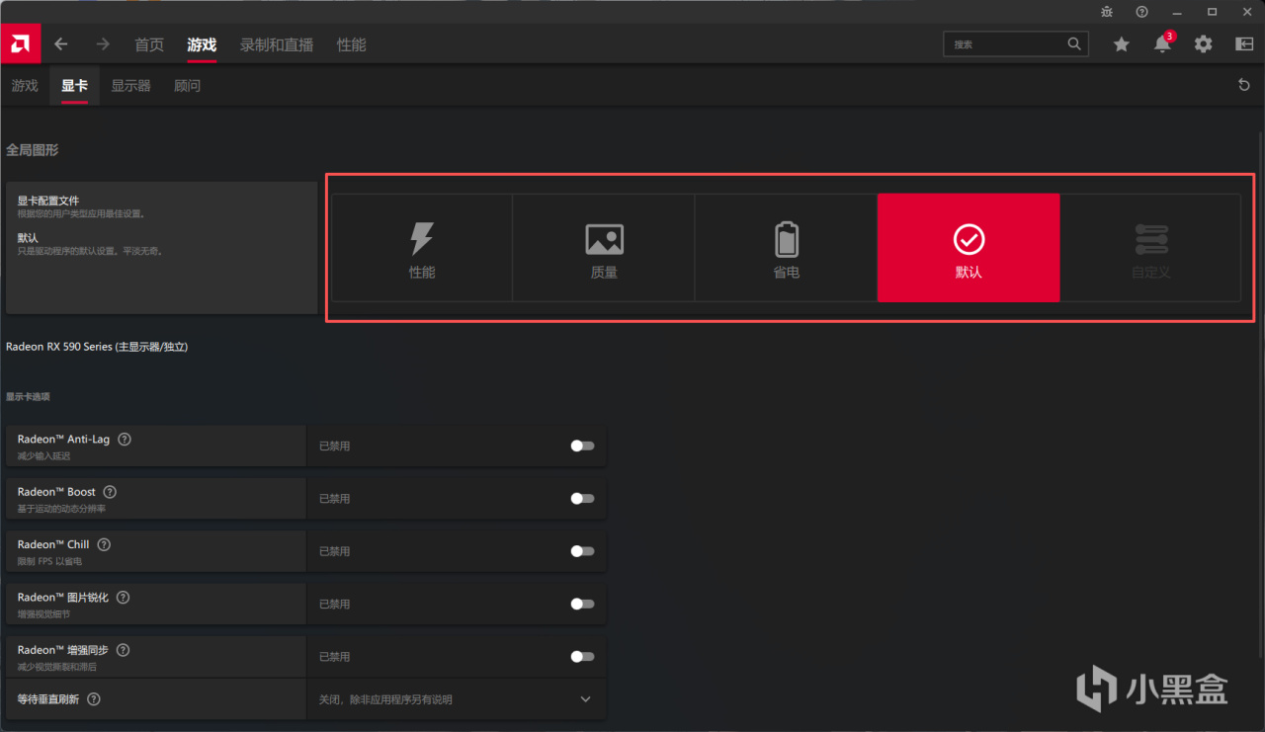Show help for Radeon Boost
The width and height of the screenshot is (1265, 732).
coord(110,492)
